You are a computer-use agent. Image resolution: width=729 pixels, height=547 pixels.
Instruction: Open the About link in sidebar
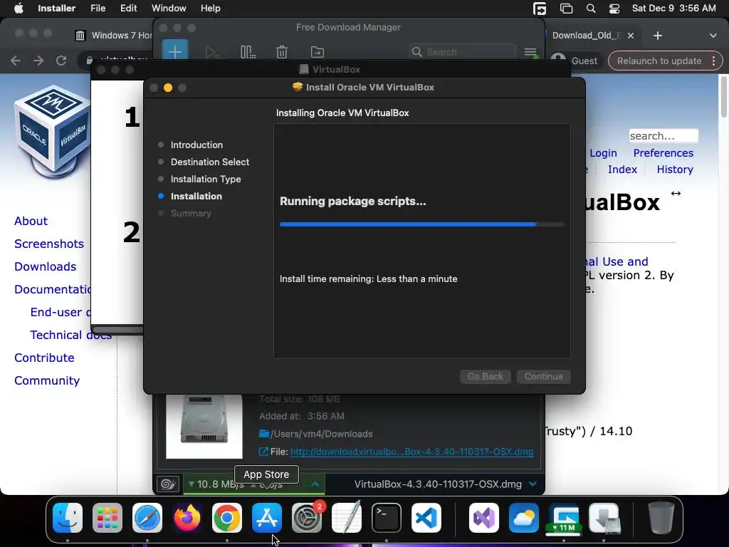pos(31,221)
